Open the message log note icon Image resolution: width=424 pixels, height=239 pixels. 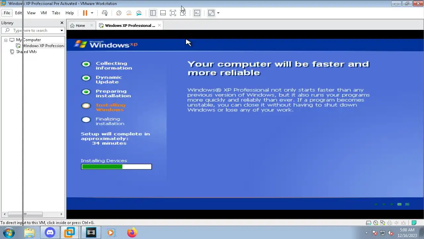point(414,223)
